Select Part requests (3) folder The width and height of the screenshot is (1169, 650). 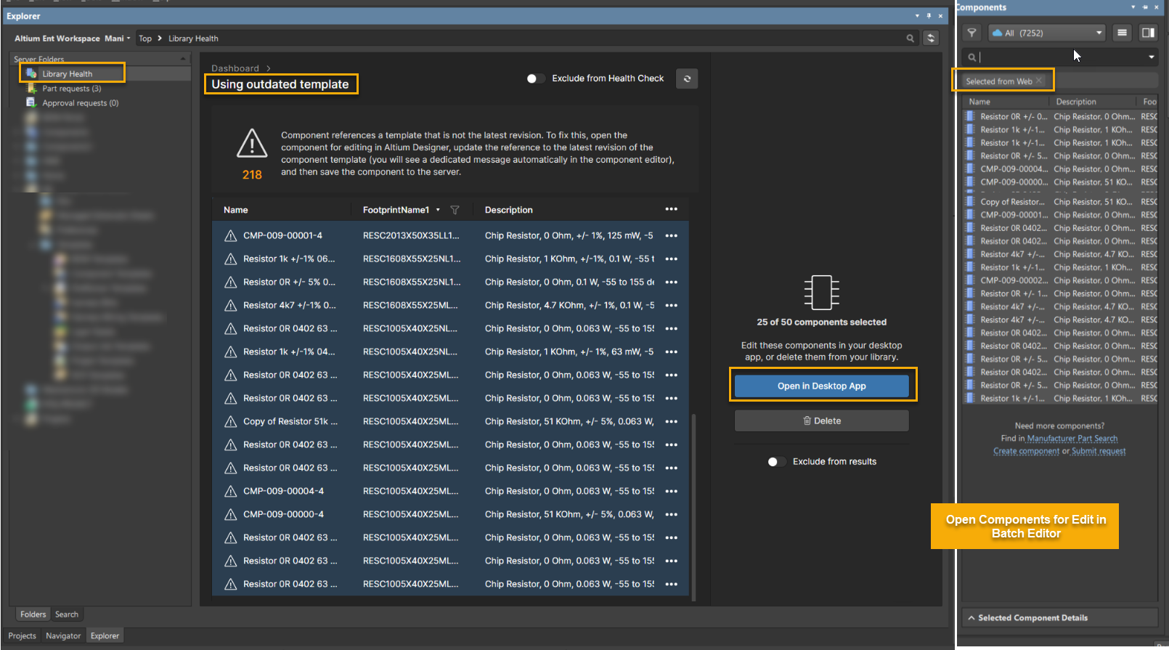click(71, 89)
